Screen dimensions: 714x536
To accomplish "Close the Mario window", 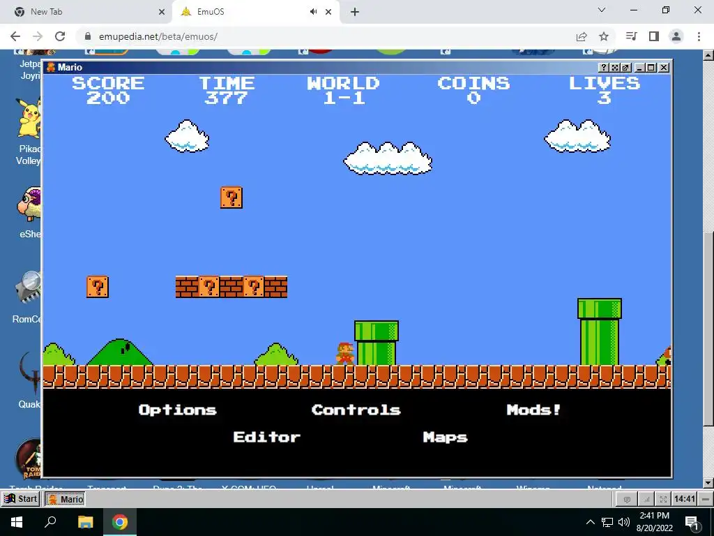I will point(664,68).
